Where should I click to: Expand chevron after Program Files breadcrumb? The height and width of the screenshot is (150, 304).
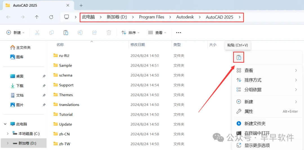click(170, 17)
